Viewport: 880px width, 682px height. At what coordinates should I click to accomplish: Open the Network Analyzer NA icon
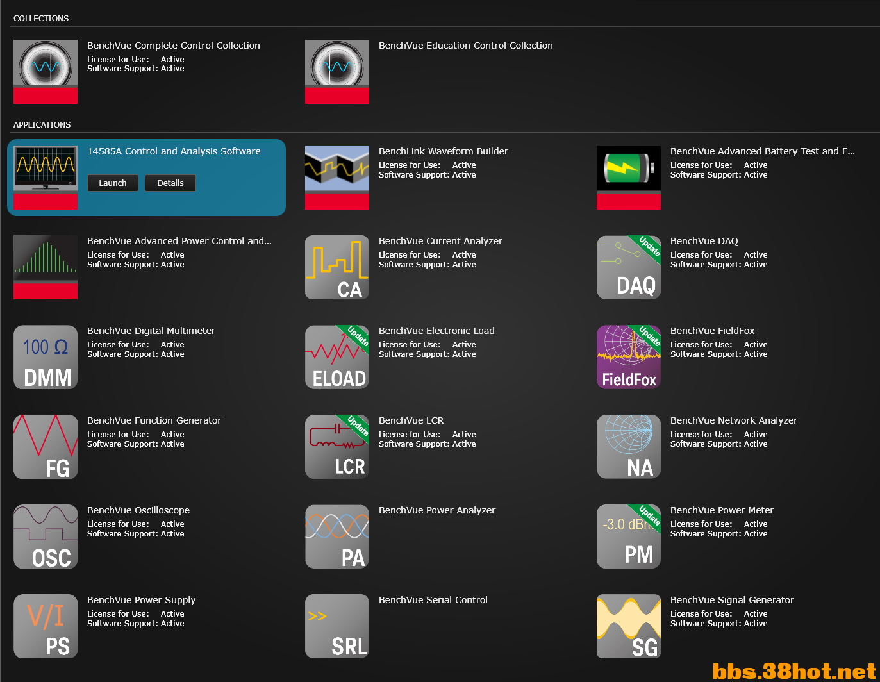(629, 447)
